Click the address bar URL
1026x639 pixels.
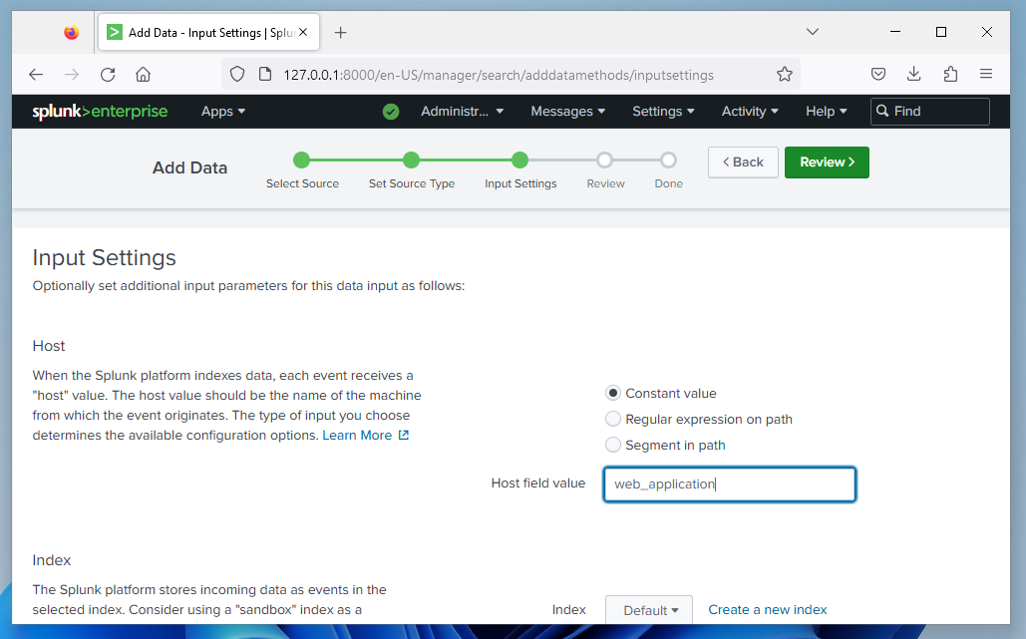coord(498,75)
